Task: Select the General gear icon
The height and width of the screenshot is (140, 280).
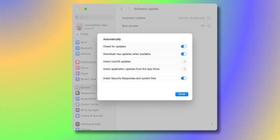Action: tap(77, 87)
